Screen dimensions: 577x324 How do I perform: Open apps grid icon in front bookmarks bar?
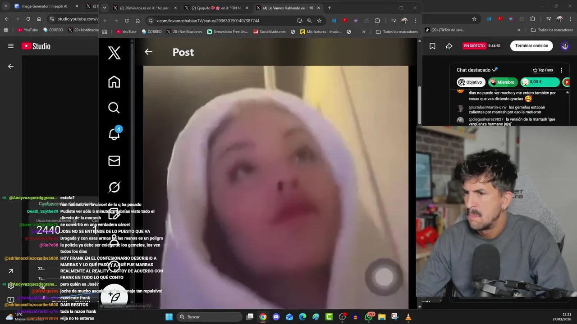tap(105, 32)
